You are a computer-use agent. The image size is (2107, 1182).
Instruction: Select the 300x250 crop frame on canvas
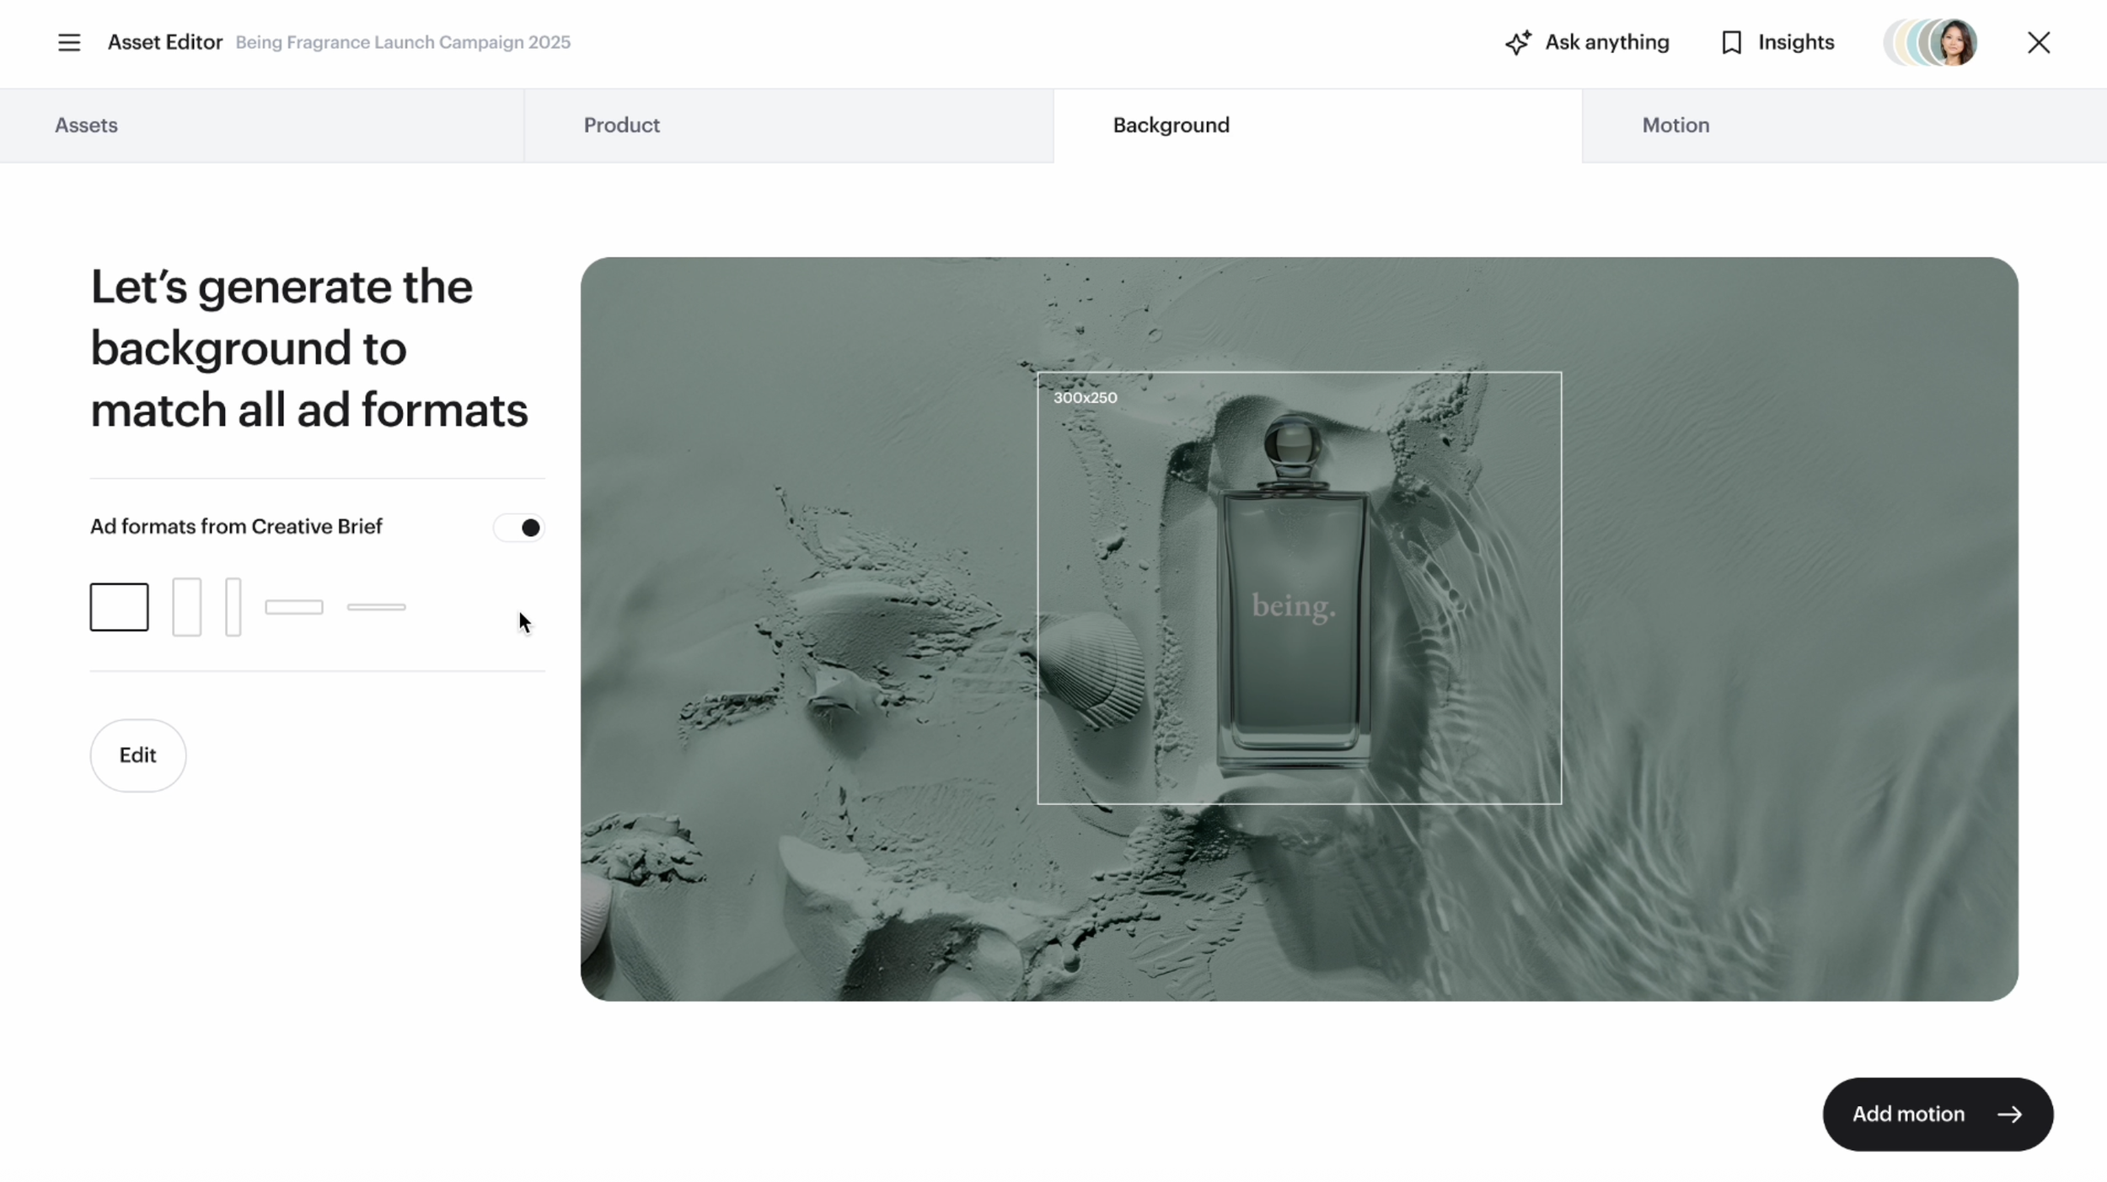[x=1299, y=588]
